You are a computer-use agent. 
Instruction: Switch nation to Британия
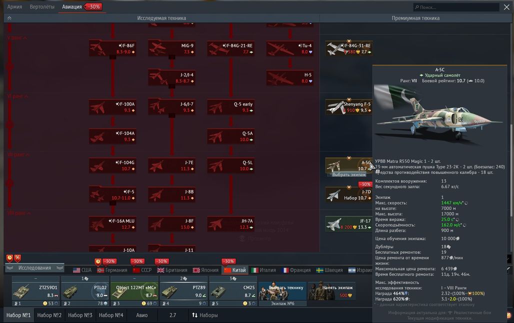(x=172, y=270)
